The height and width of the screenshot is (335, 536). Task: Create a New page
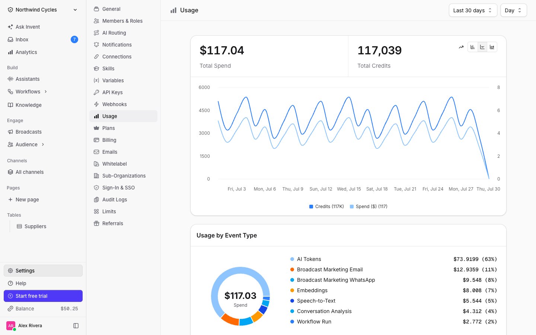click(x=43, y=200)
